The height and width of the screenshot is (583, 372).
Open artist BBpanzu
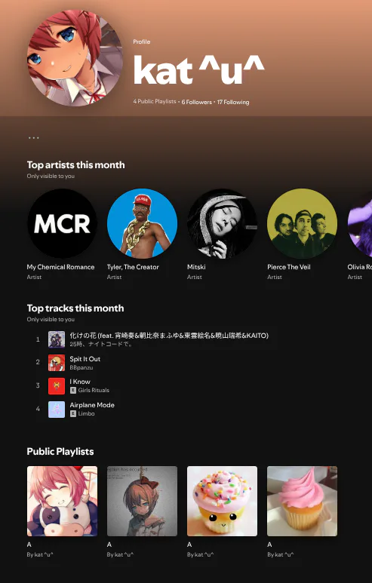pyautogui.click(x=81, y=368)
